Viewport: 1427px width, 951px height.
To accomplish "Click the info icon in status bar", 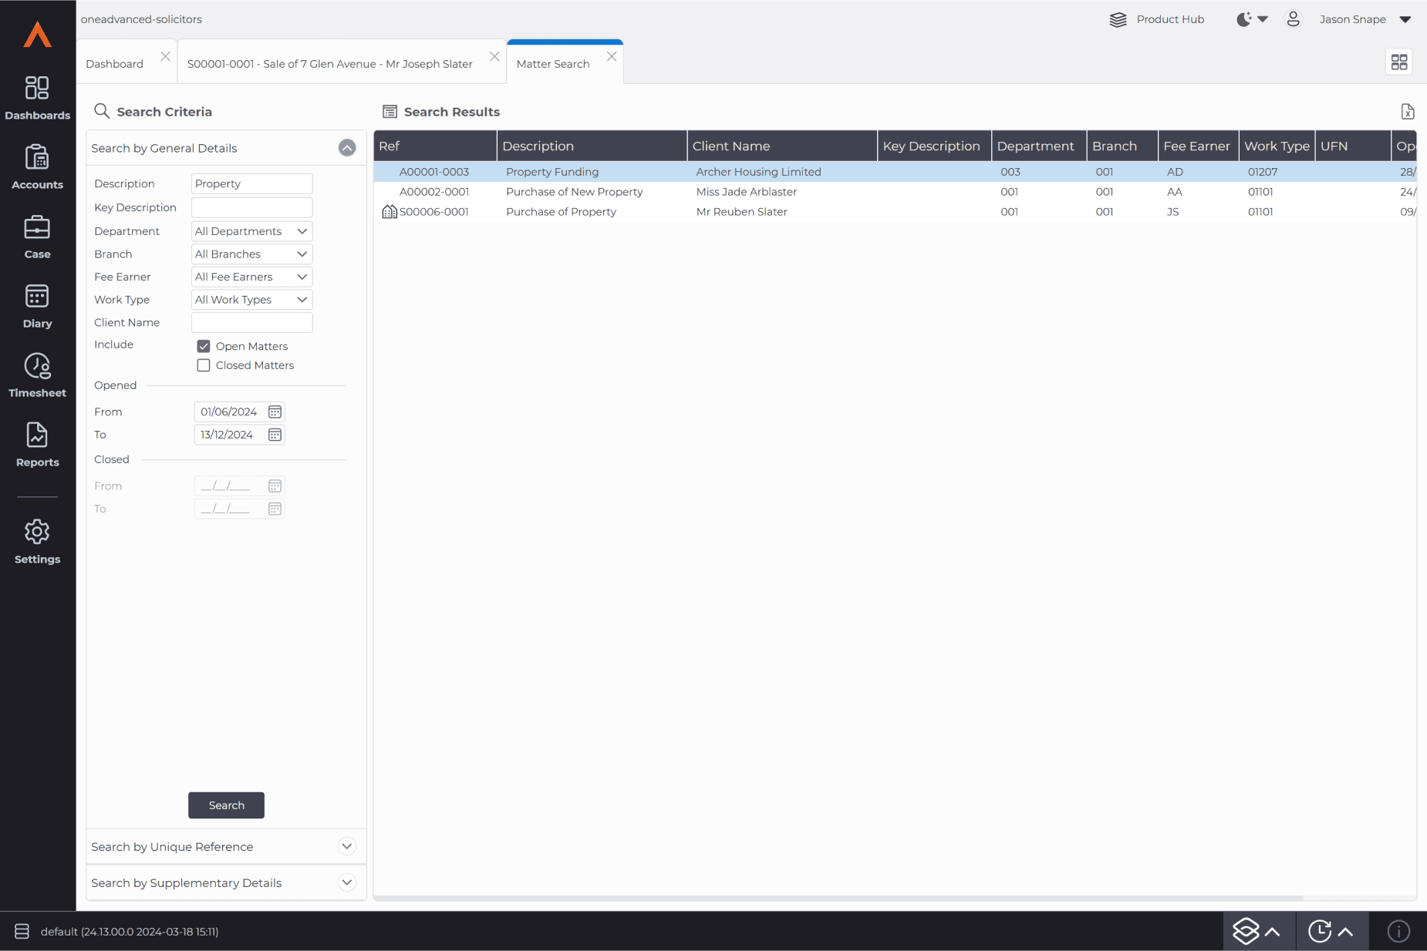I will click(1398, 931).
